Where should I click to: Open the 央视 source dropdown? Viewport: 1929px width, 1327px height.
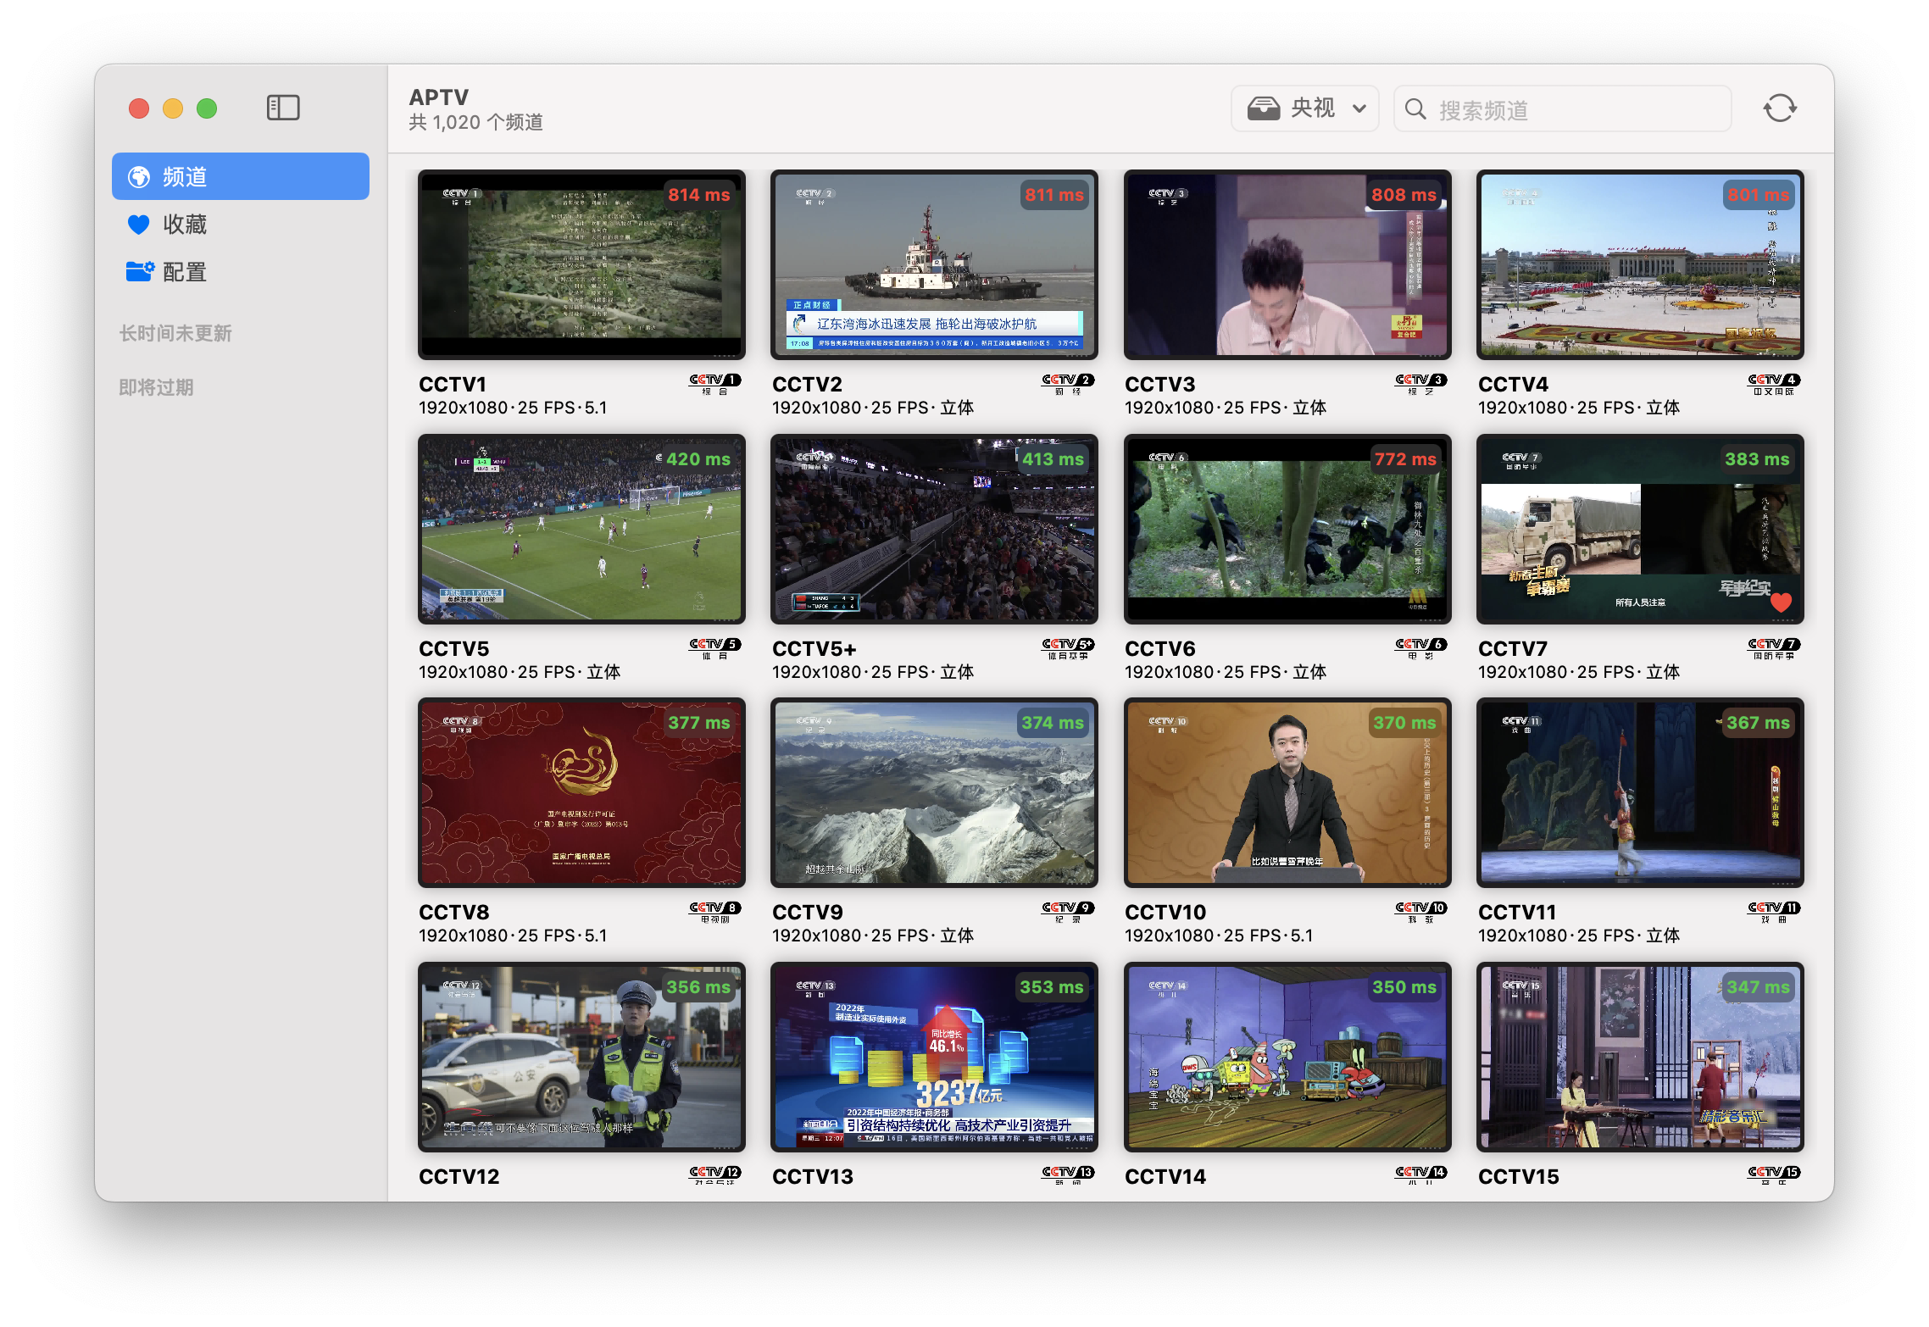[x=1305, y=108]
